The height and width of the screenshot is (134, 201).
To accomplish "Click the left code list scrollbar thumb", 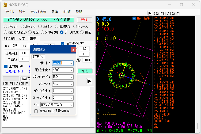I will (x=92, y=120).
